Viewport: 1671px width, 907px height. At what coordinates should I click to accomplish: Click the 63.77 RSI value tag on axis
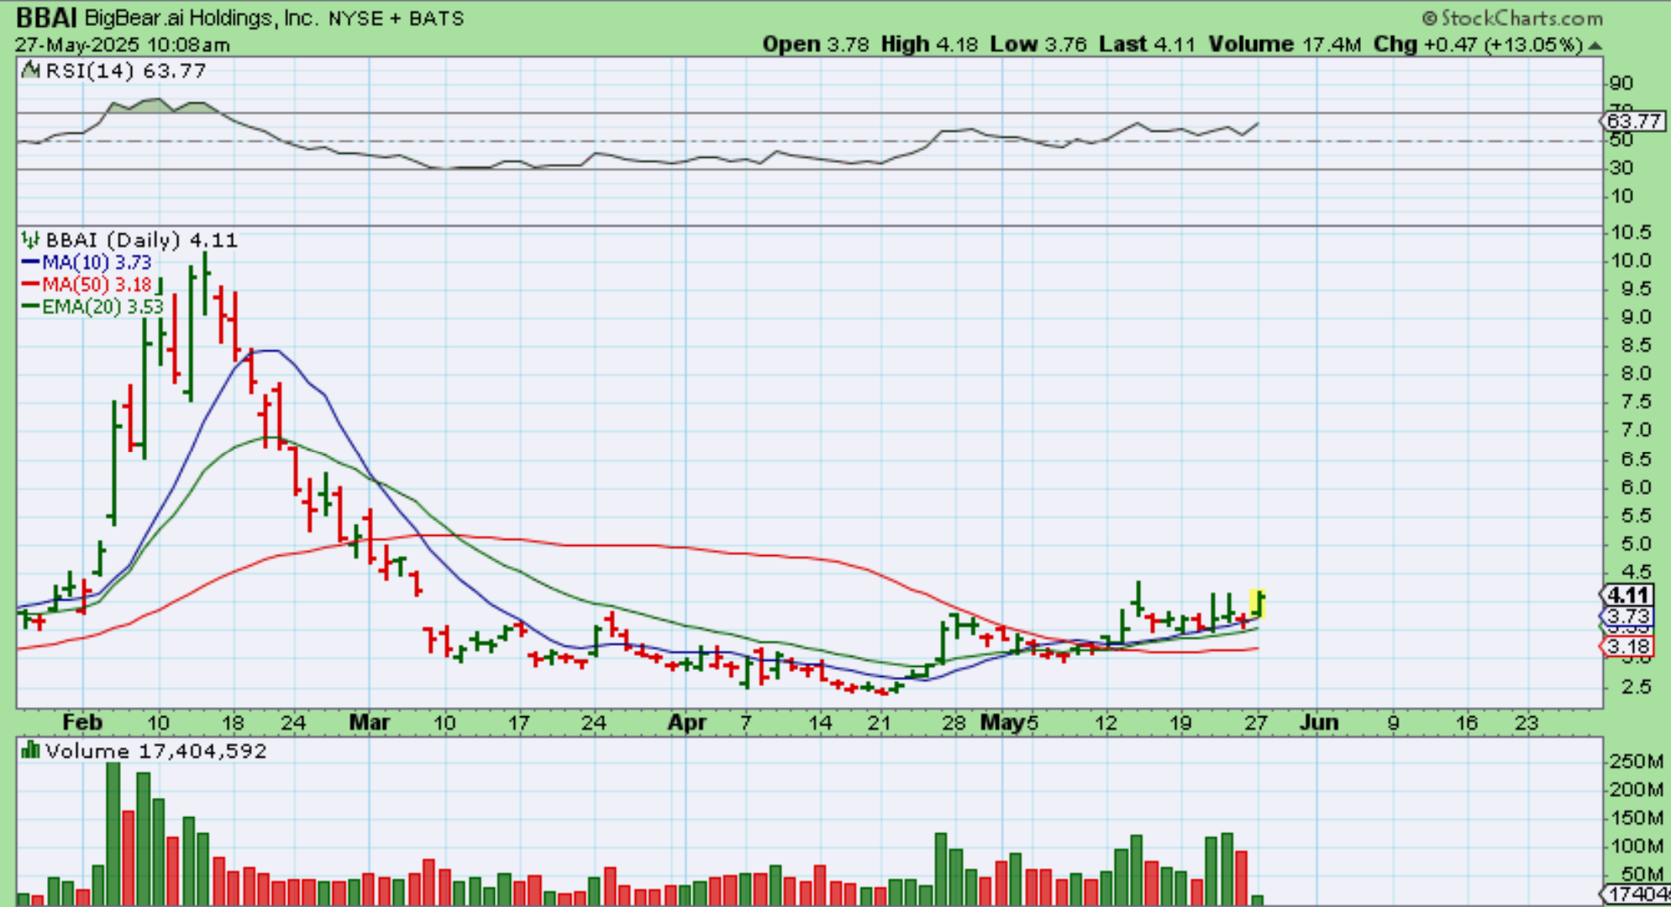(x=1633, y=121)
